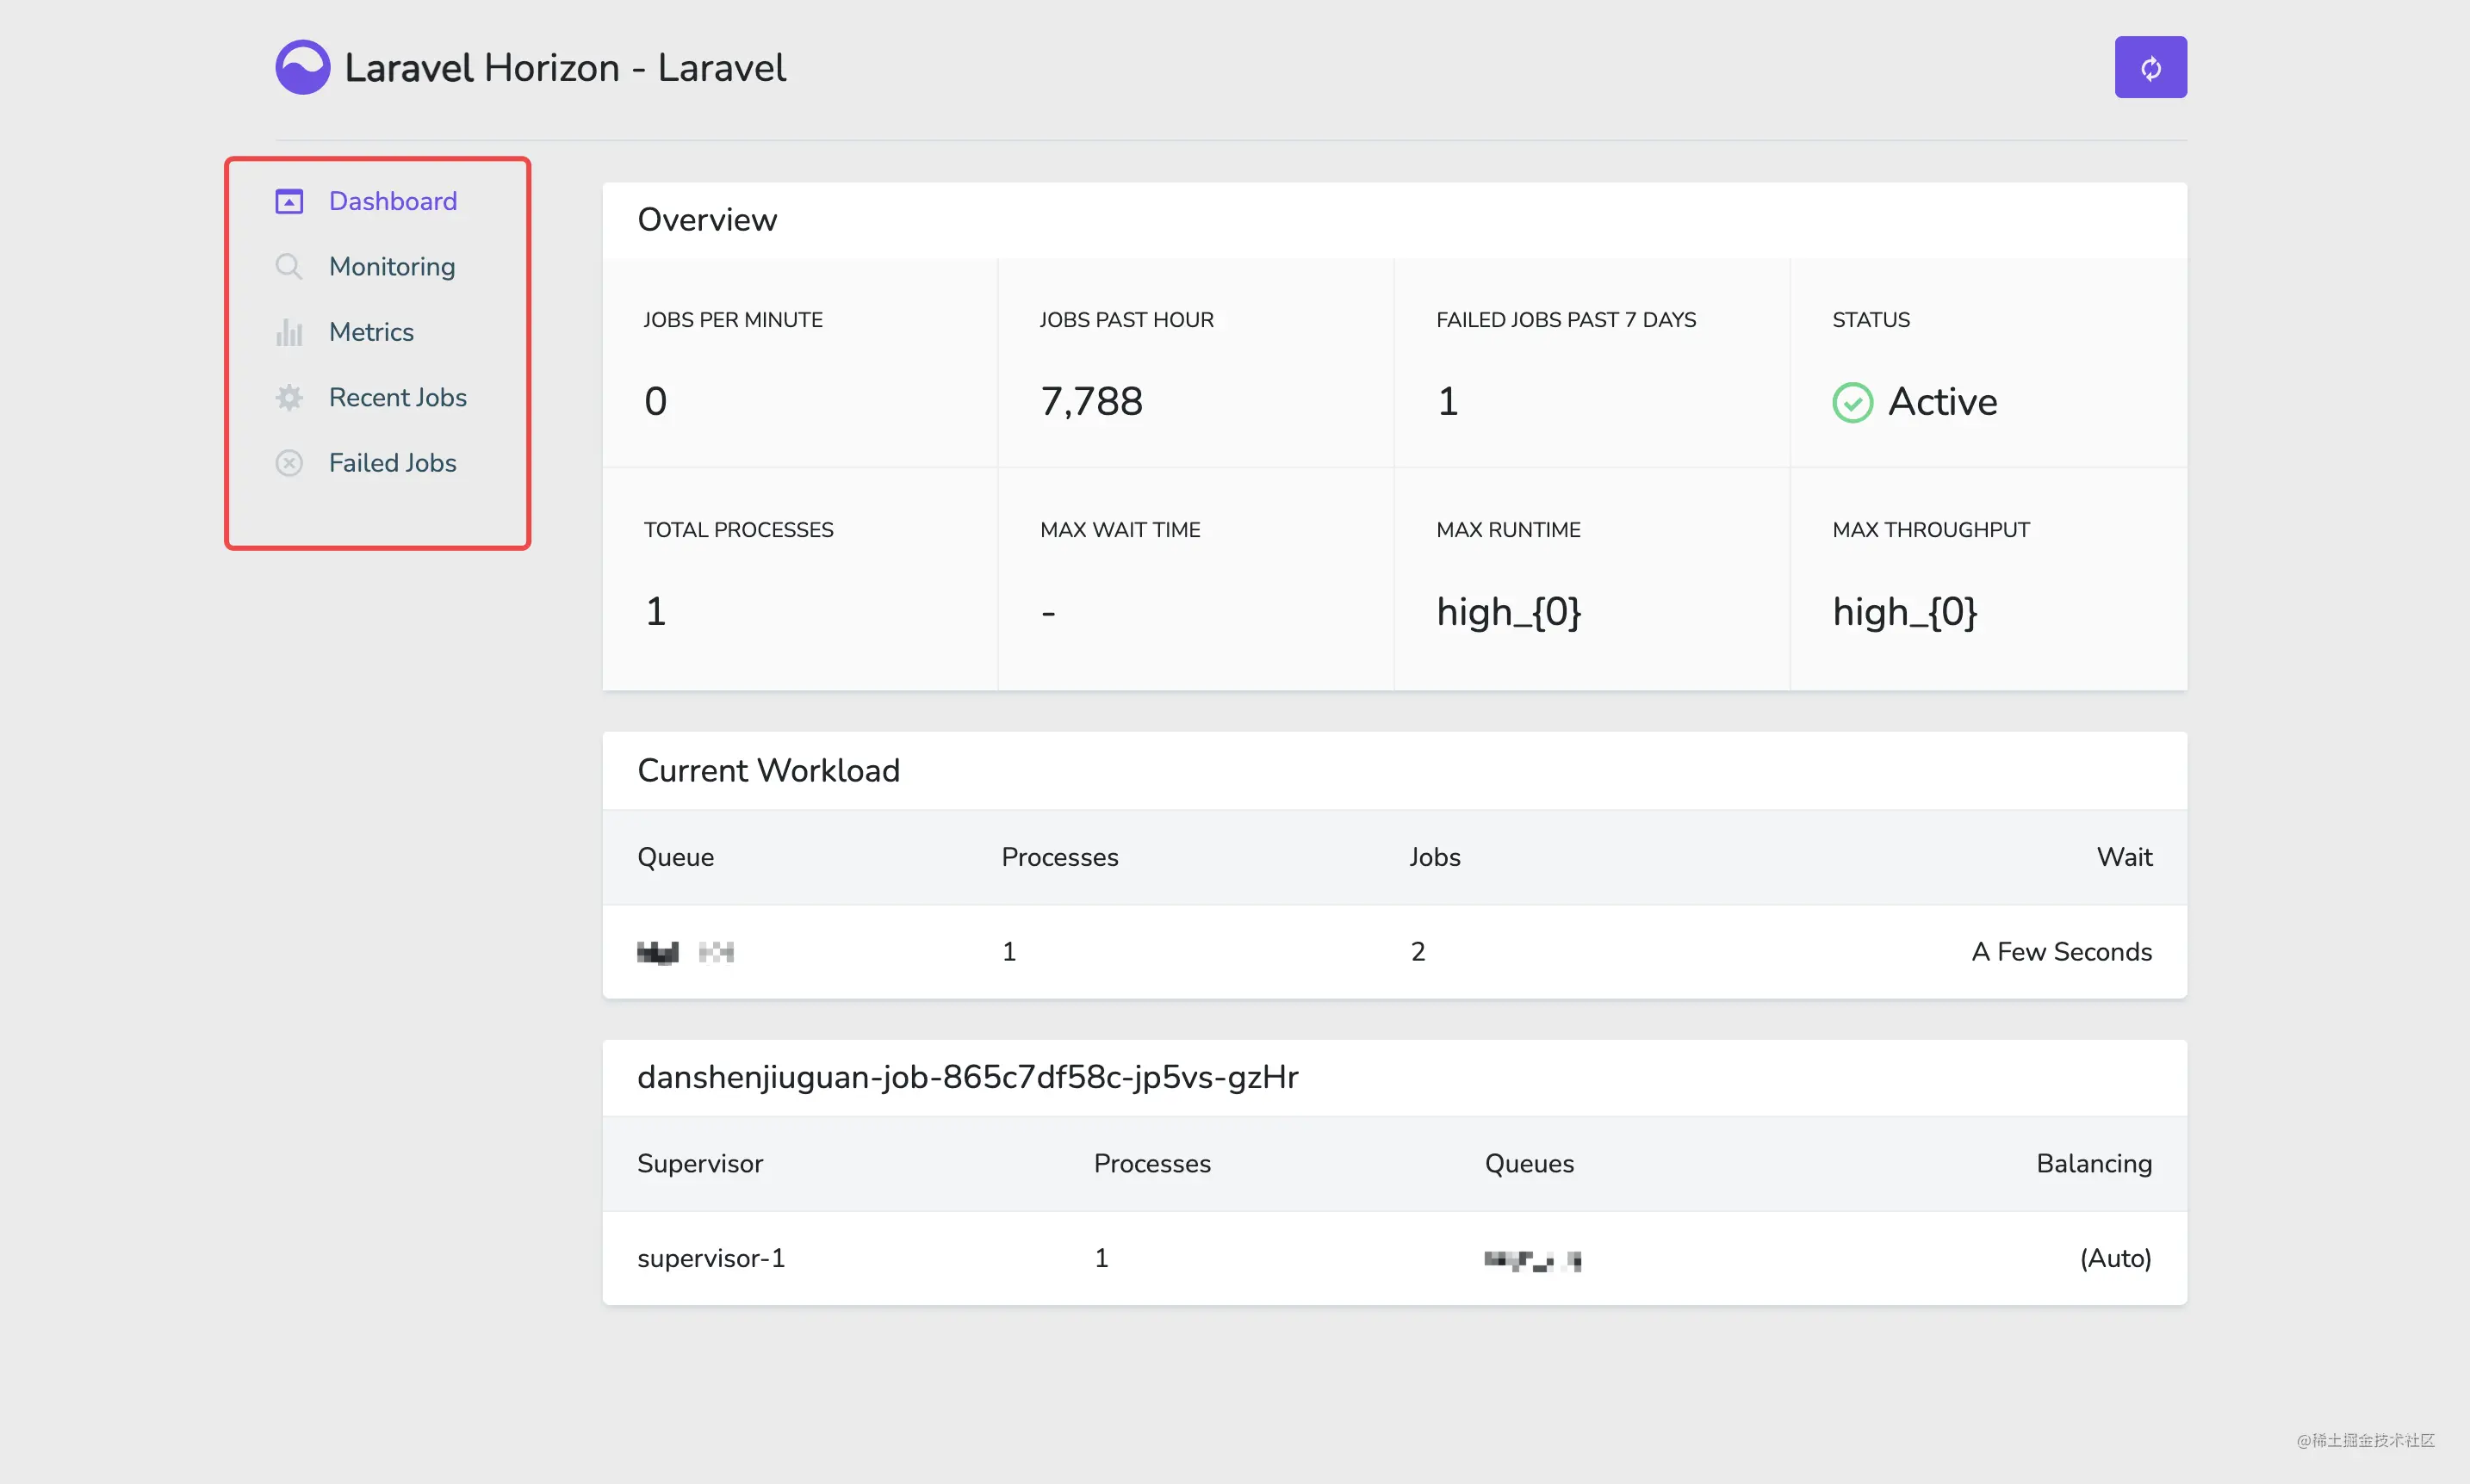Click the Supervisor column header
Image resolution: width=2470 pixels, height=1484 pixels.
coord(699,1164)
